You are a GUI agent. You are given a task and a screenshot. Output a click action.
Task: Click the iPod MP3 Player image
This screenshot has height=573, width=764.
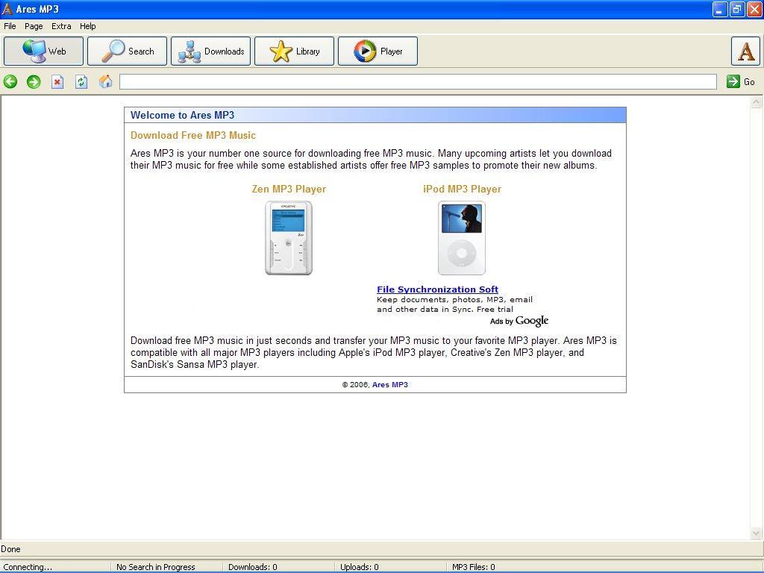462,238
